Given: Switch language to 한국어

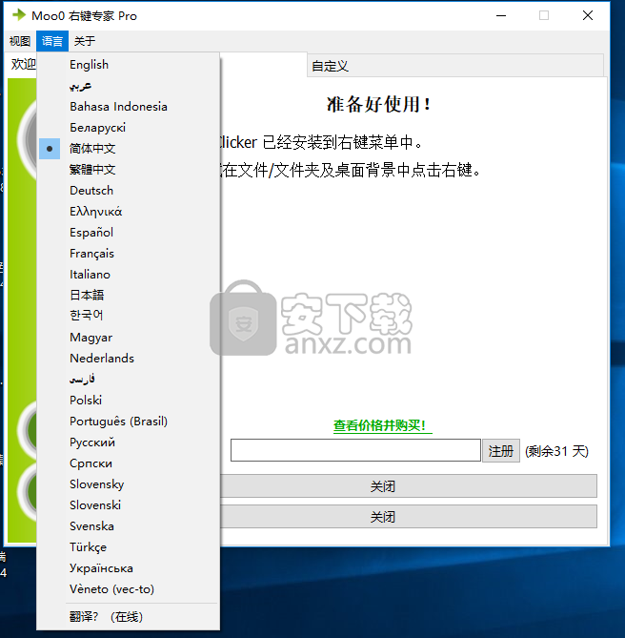Looking at the screenshot, I should [129, 317].
